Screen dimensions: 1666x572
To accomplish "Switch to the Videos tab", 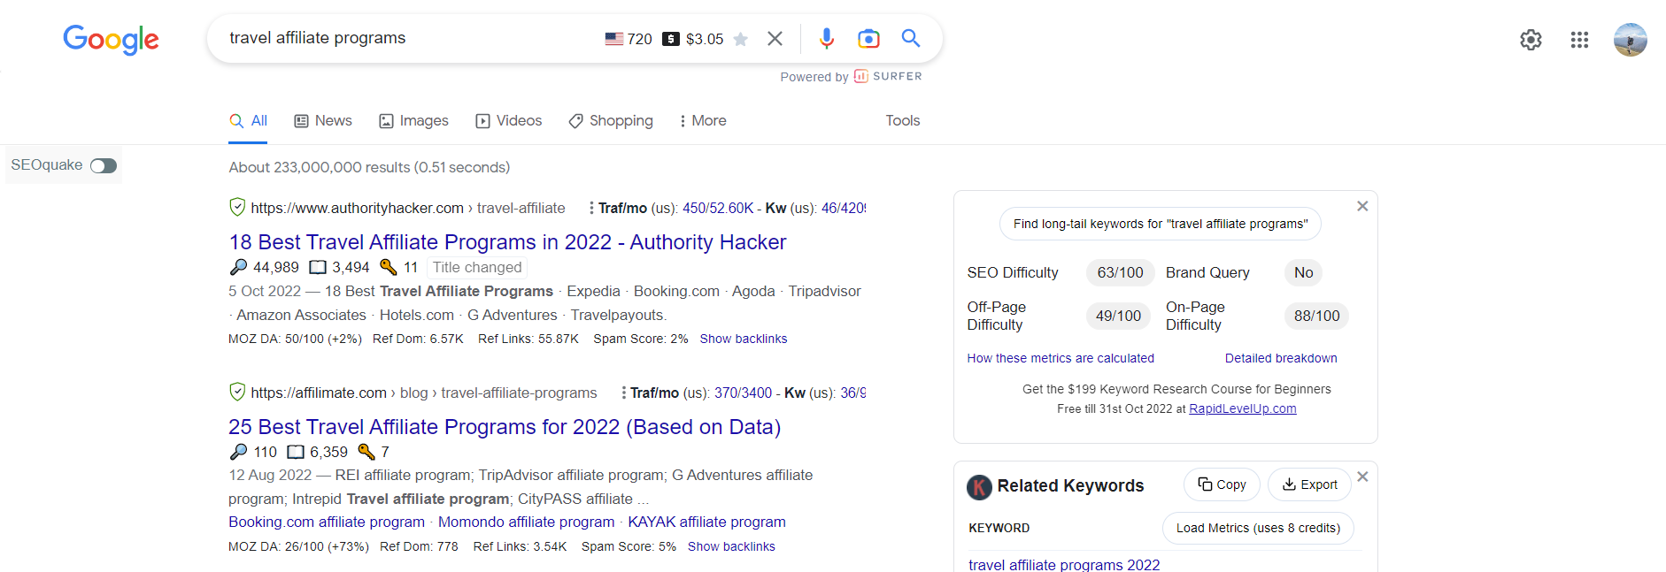I will point(509,121).
